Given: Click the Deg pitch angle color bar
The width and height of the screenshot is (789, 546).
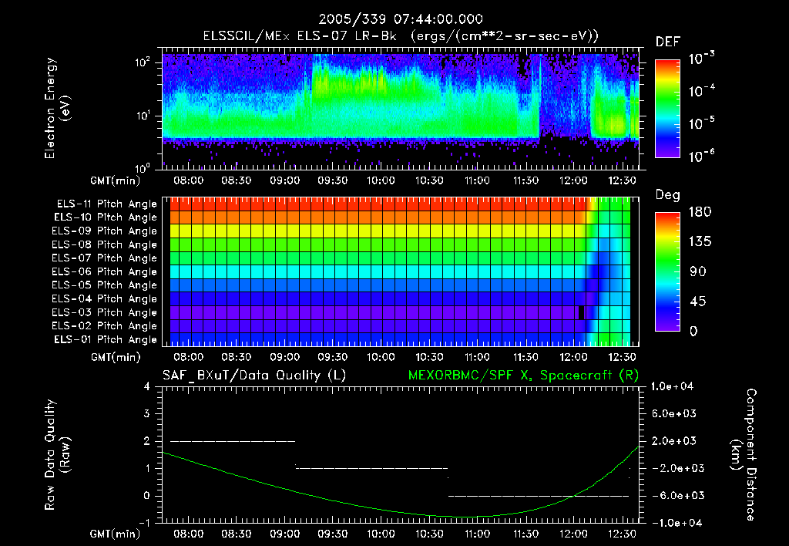Looking at the screenshot, I should [668, 271].
